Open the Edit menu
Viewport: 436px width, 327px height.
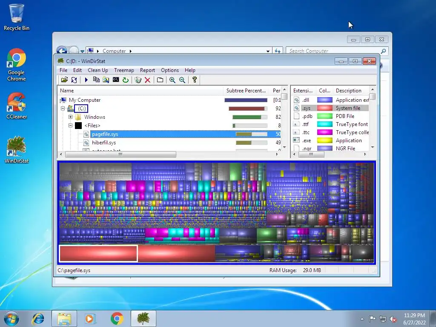click(77, 70)
